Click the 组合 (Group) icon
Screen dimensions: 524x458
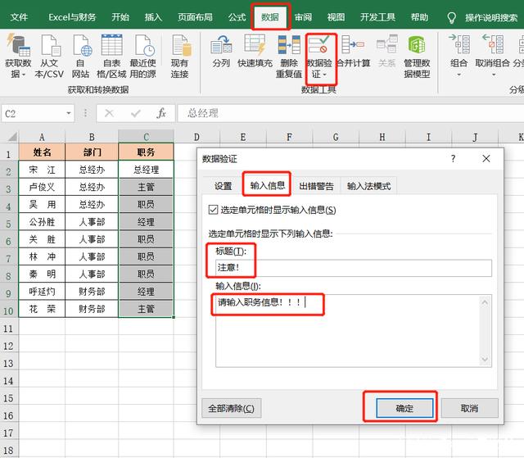pos(458,43)
